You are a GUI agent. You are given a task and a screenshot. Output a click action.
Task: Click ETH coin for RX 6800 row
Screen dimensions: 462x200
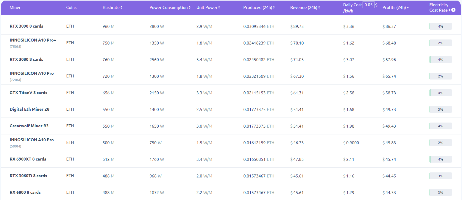70,192
